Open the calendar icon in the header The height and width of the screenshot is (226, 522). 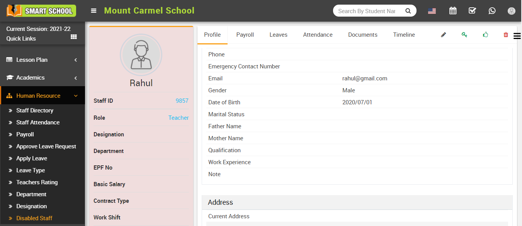[x=453, y=10]
